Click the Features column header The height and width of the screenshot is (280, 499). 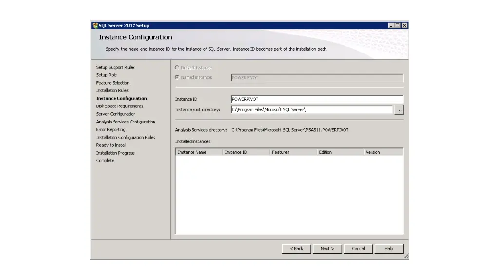[293, 152]
